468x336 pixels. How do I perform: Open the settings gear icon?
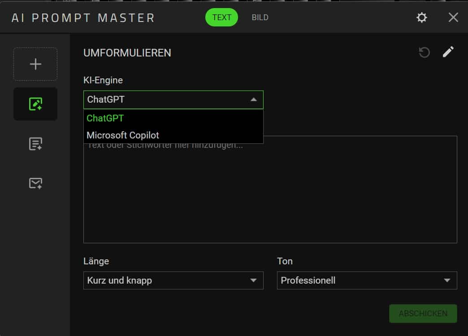421,17
